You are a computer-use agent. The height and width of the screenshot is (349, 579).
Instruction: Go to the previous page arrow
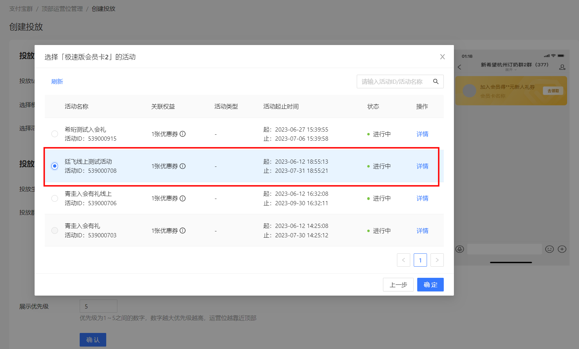[x=403, y=260]
